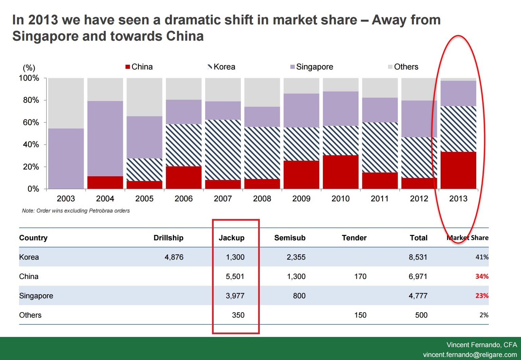Select the 2011 x-axis label
The width and height of the screenshot is (521, 360).
(x=380, y=199)
